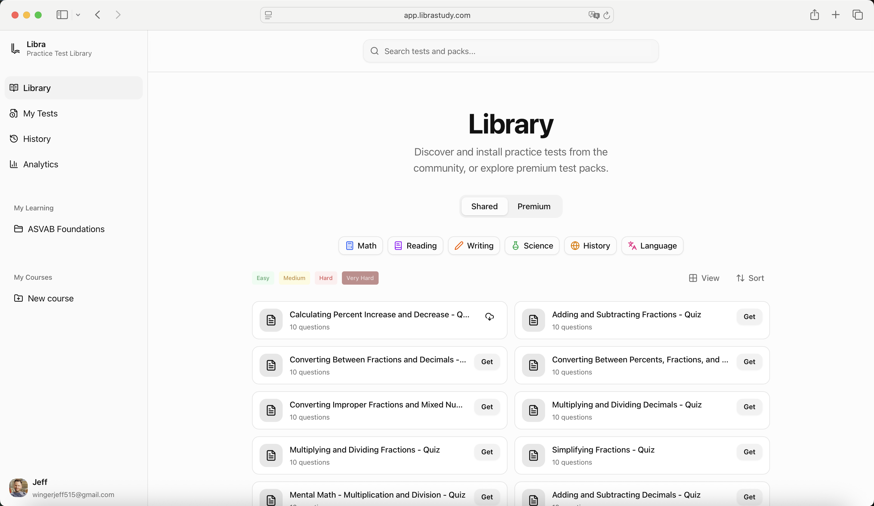Open the sidebar chevron dropdown near window controls
Viewport: 874px width, 506px height.
(78, 14)
